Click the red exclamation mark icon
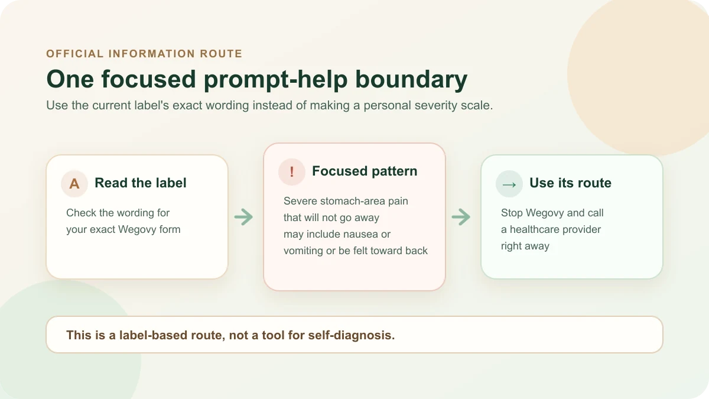The image size is (709, 399). [x=292, y=172]
